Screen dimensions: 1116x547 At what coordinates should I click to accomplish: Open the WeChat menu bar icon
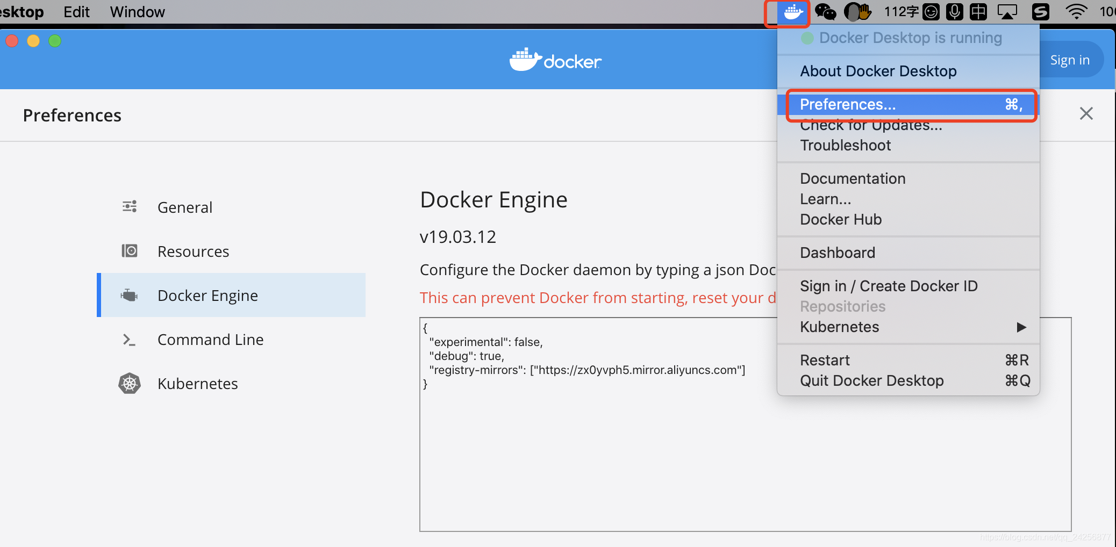point(825,11)
